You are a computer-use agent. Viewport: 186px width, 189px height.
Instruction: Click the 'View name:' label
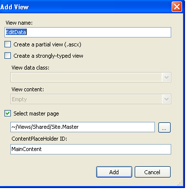point(19,23)
